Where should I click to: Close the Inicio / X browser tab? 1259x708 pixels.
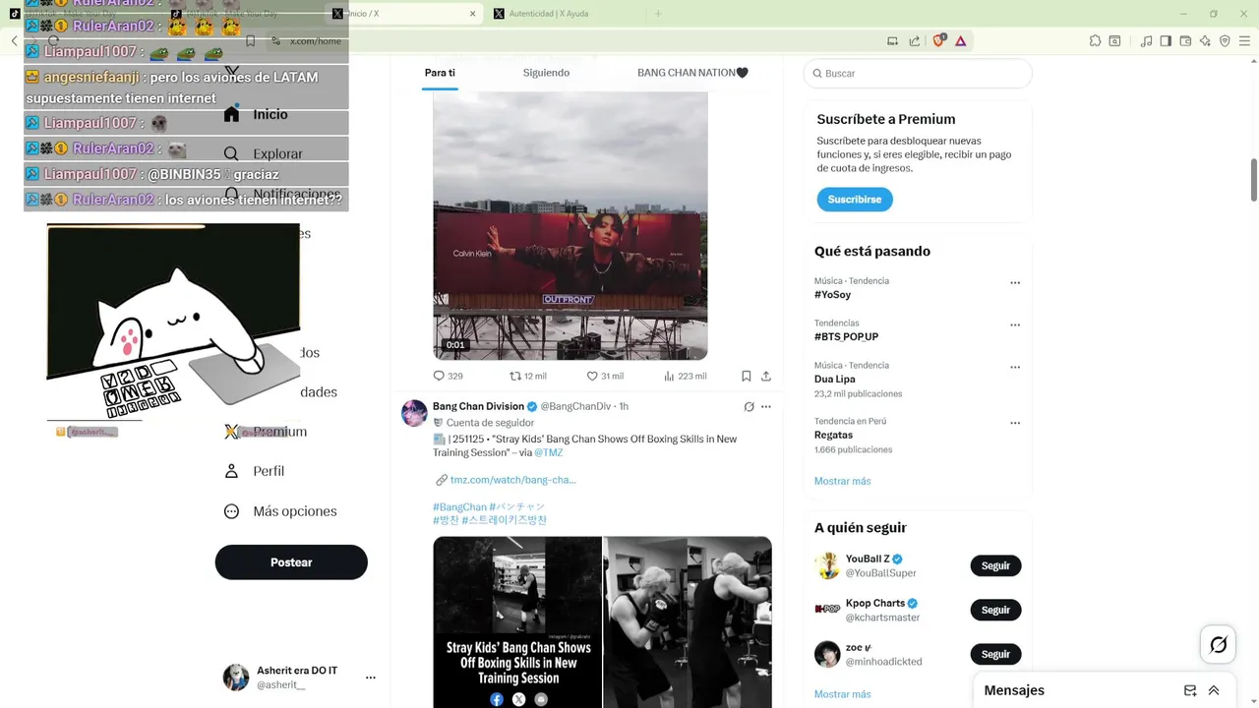click(472, 14)
